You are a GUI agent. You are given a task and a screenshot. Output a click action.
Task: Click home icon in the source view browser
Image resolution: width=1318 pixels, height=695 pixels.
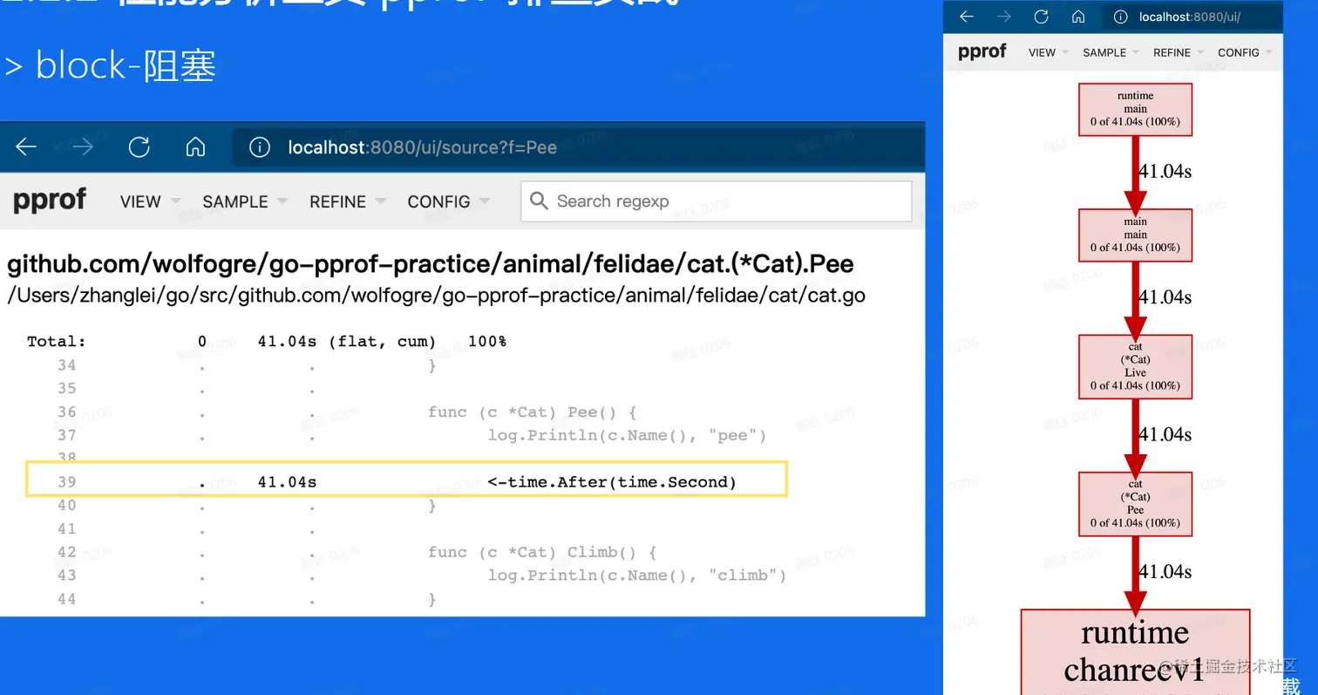[196, 147]
